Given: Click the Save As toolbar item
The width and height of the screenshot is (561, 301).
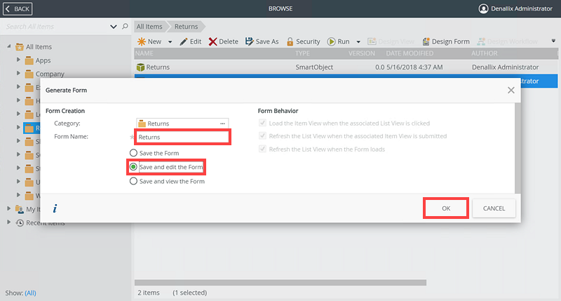Looking at the screenshot, I should point(262,41).
